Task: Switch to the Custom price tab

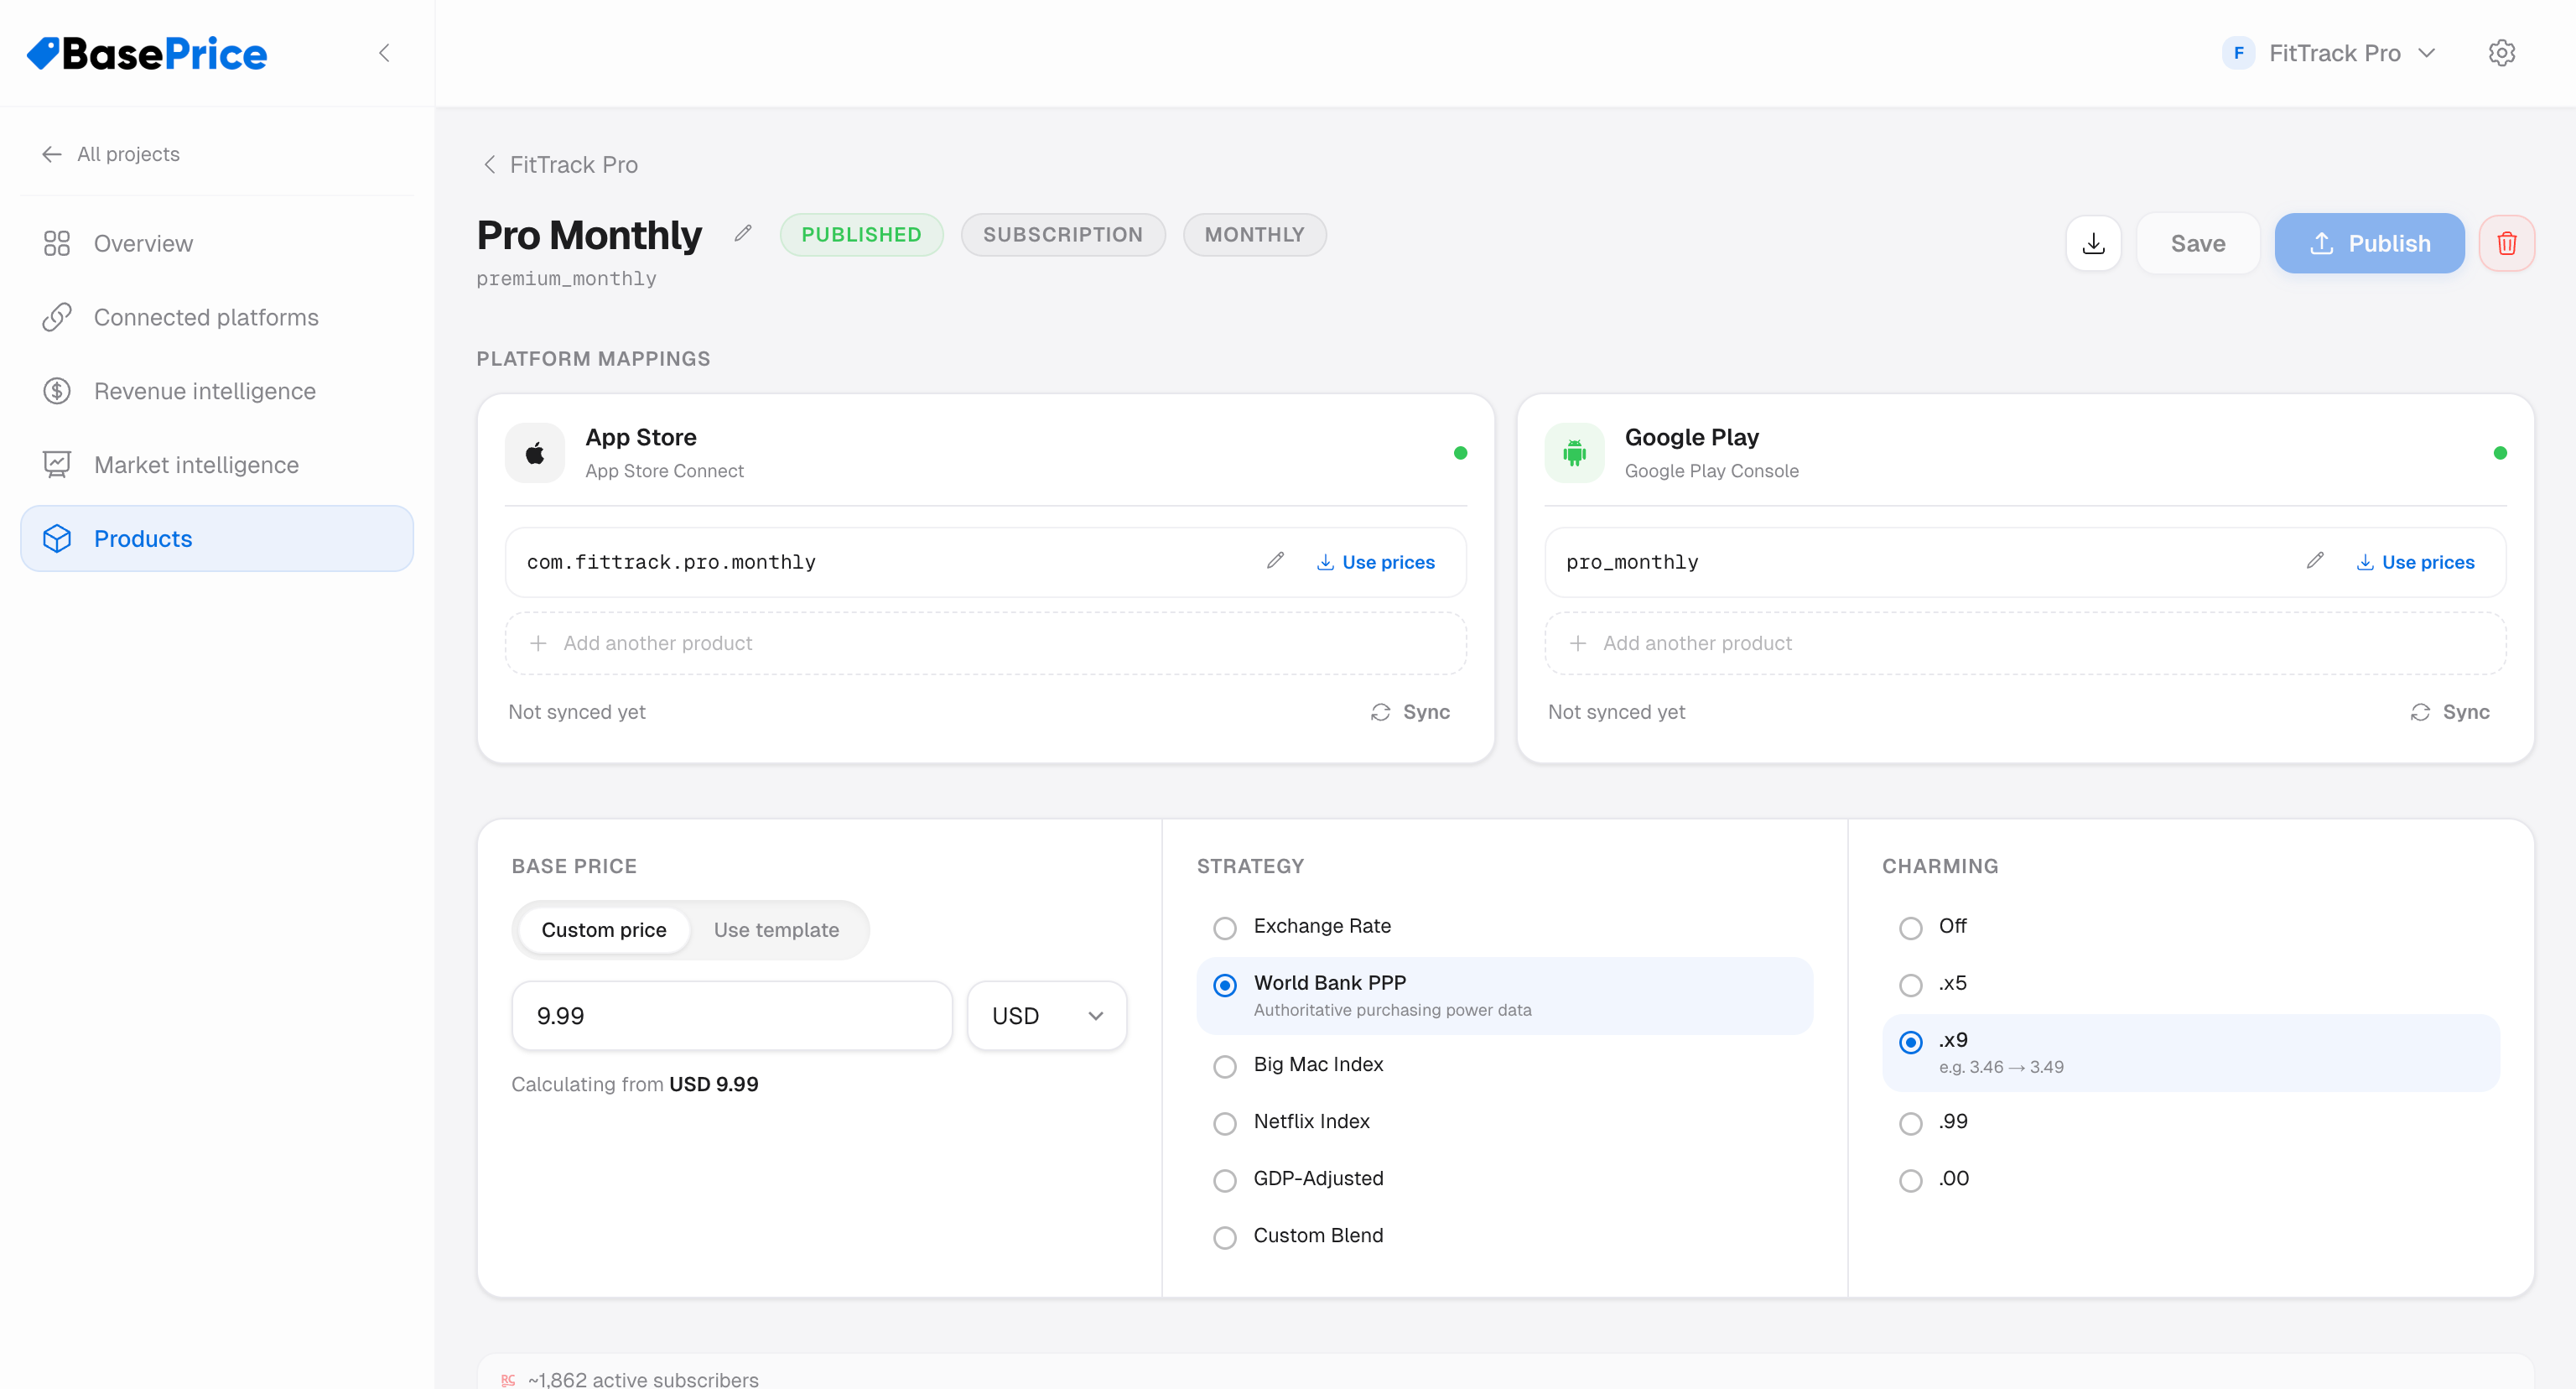Action: (x=603, y=930)
